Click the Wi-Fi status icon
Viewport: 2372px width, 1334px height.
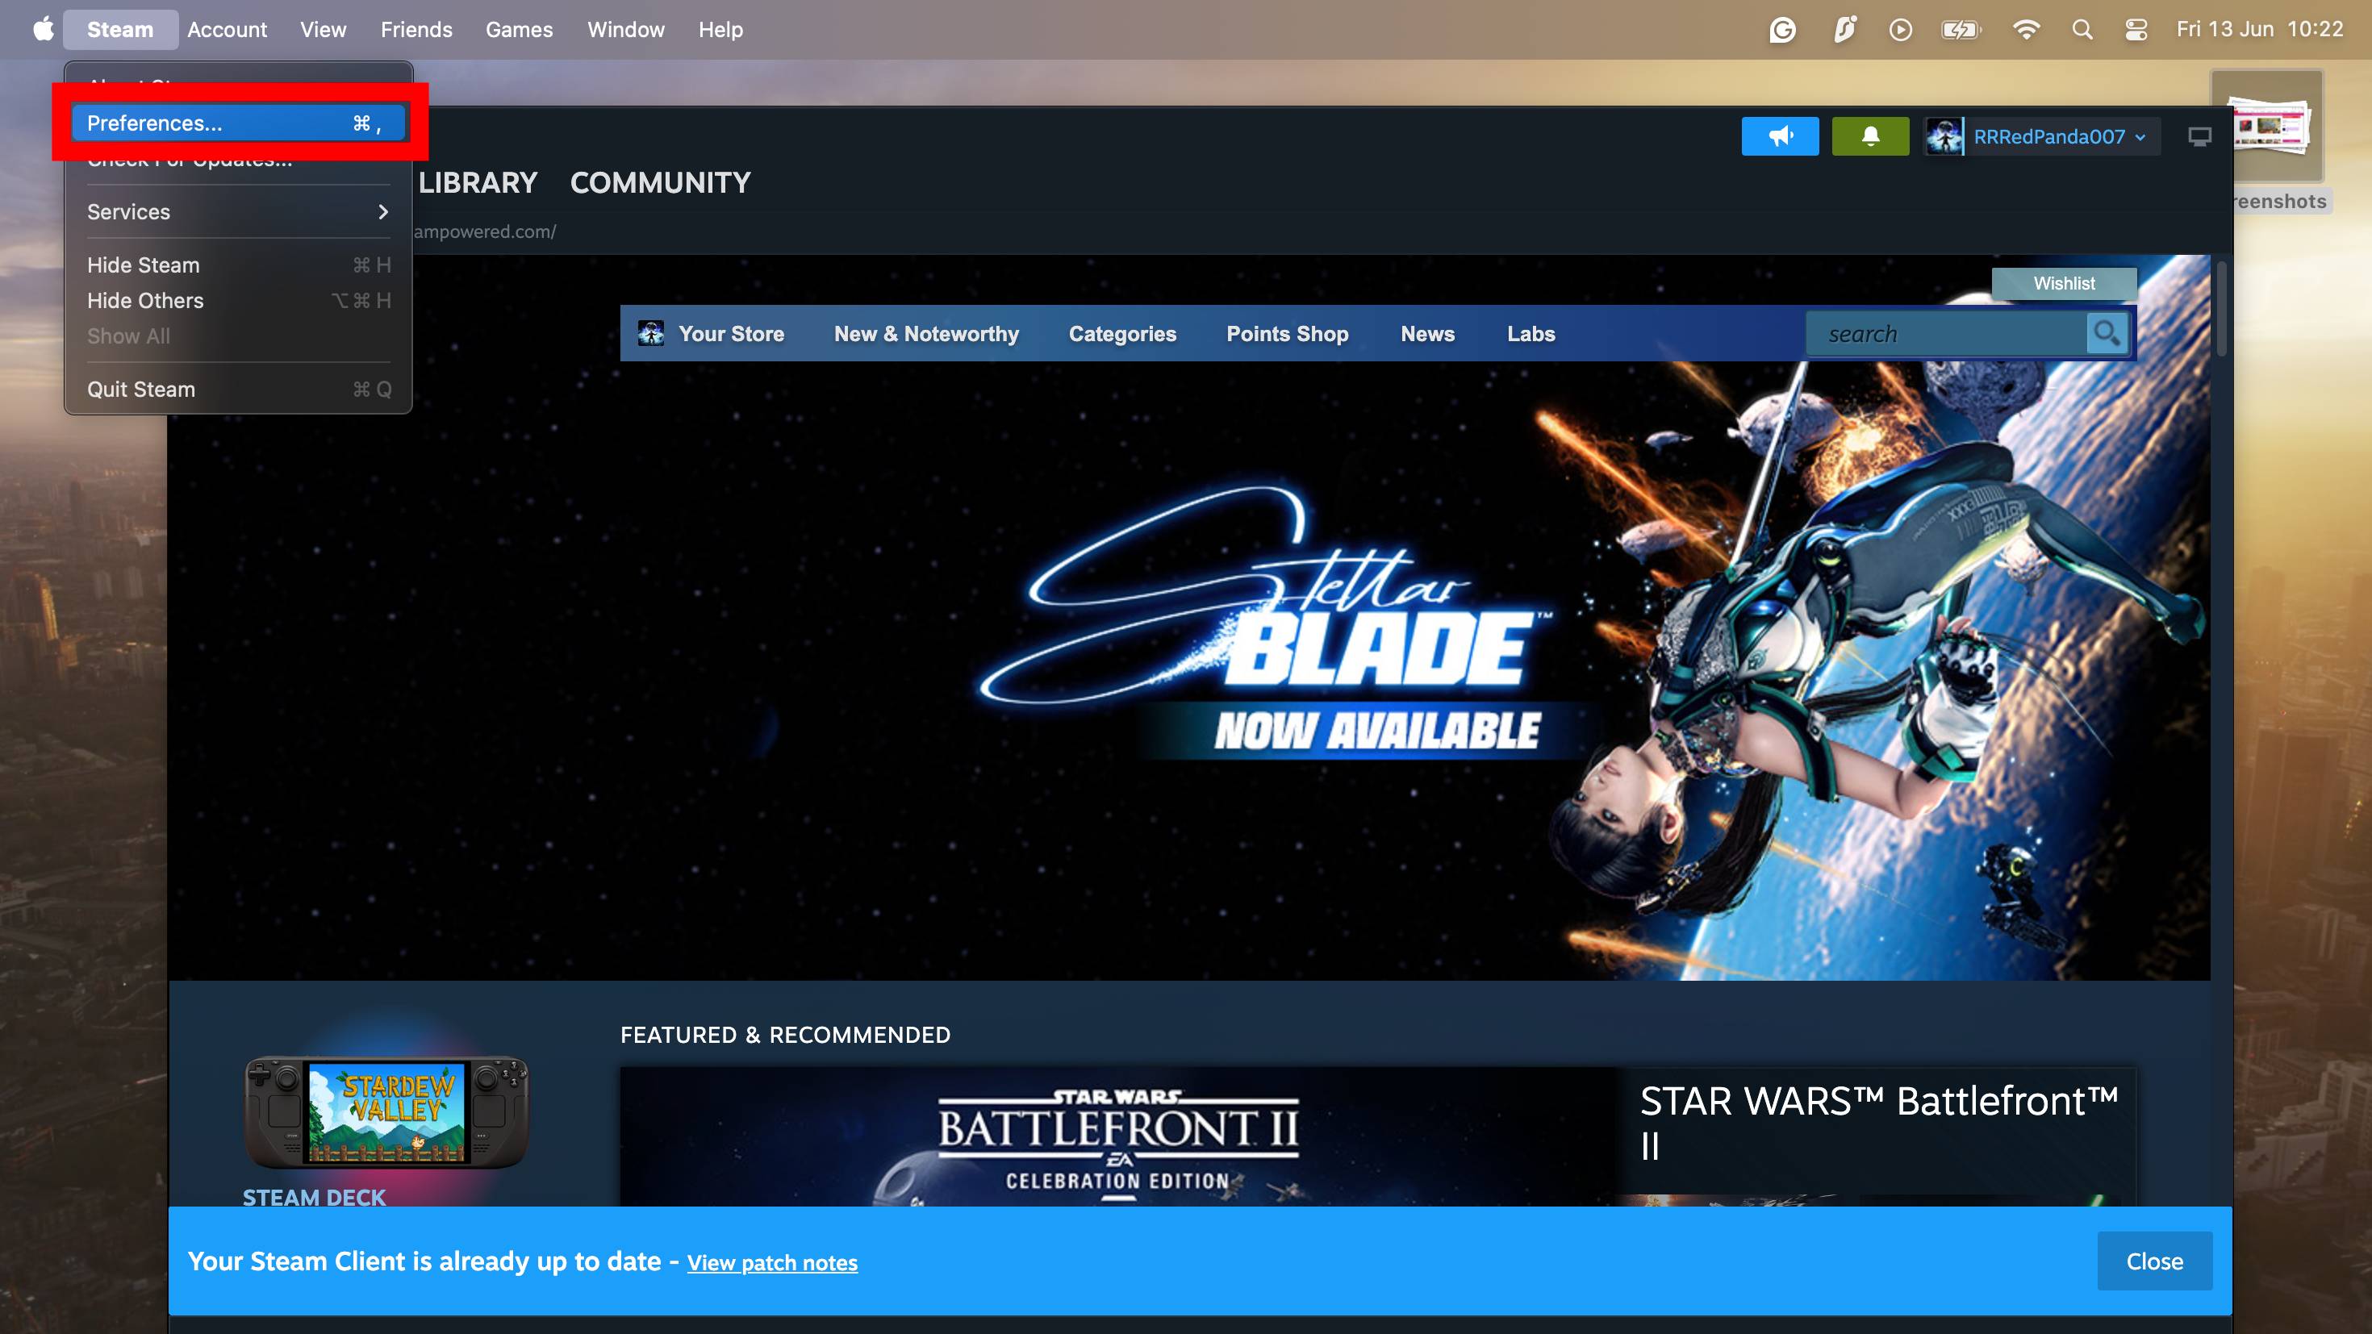tap(2026, 30)
